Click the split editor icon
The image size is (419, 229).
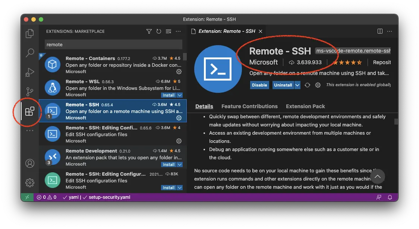379,31
